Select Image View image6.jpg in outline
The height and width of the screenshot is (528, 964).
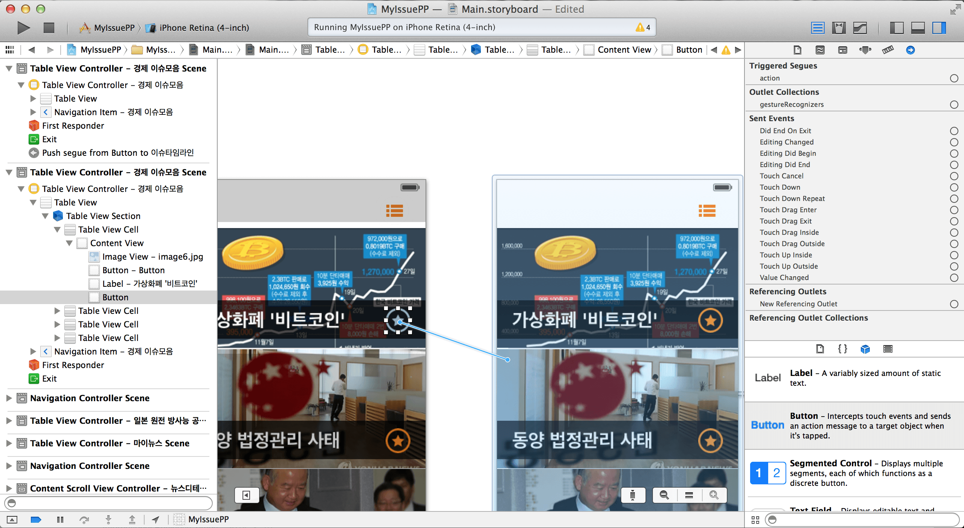tap(153, 257)
